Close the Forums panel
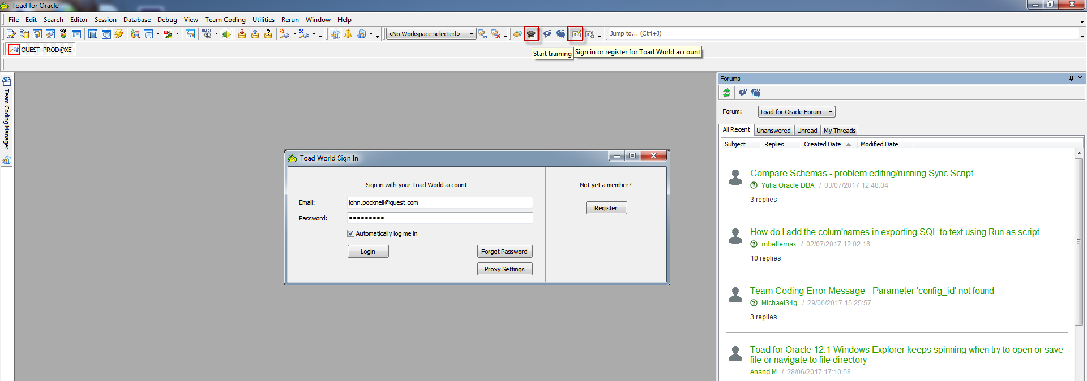The image size is (1087, 381). (1080, 79)
